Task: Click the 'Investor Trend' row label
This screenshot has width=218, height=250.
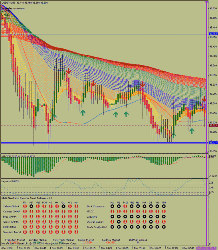Action: [12, 232]
